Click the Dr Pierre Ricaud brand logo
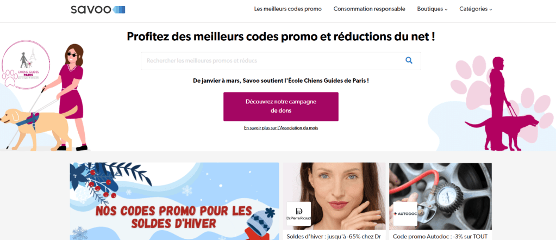 [x=298, y=214]
